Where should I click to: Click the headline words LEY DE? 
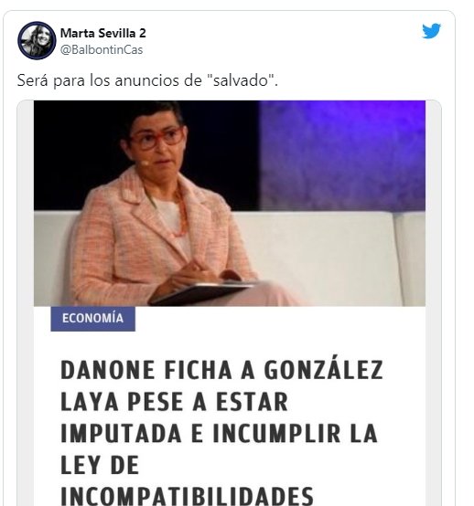pyautogui.click(x=100, y=465)
